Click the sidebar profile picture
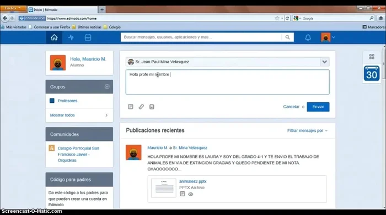386x215 pixels. 58,63
